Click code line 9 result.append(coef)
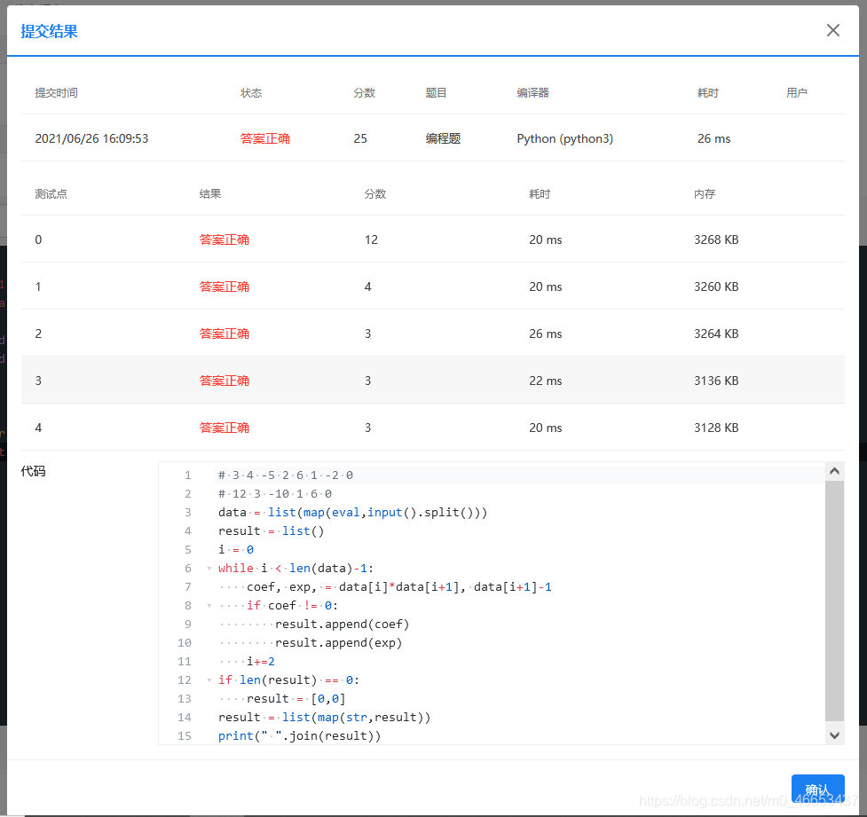The image size is (867, 817). click(342, 625)
